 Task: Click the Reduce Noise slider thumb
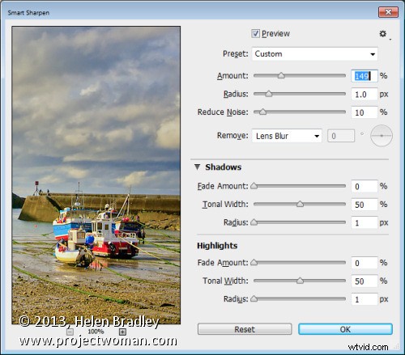[262, 112]
